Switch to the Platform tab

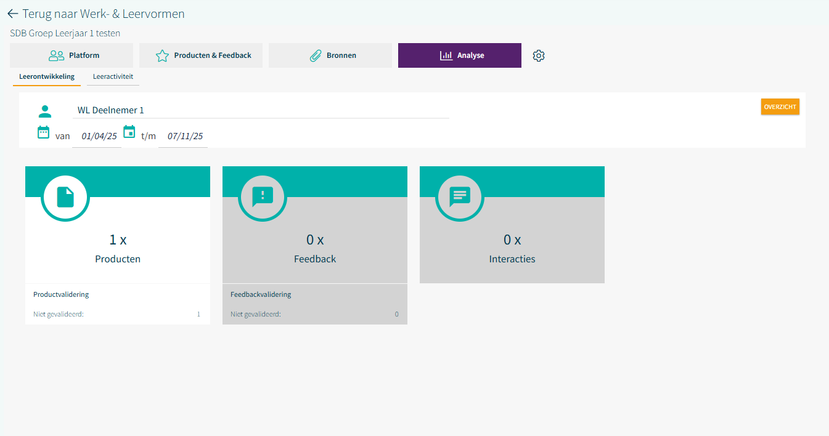pos(71,55)
